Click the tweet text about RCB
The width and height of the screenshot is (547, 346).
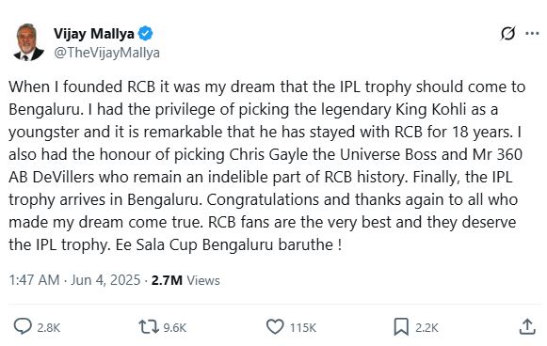point(266,165)
